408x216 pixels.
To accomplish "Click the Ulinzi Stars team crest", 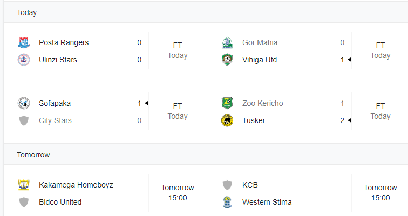I will click(x=24, y=60).
